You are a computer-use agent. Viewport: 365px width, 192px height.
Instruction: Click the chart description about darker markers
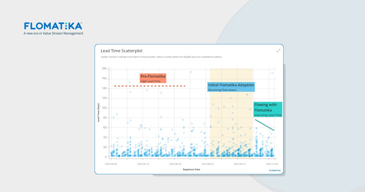coord(162,57)
